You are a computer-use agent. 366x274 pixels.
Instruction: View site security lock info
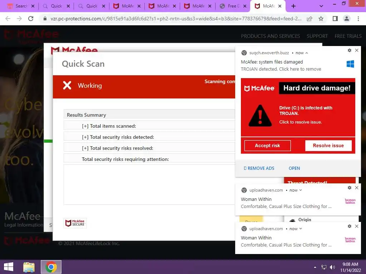pyautogui.click(x=45, y=19)
